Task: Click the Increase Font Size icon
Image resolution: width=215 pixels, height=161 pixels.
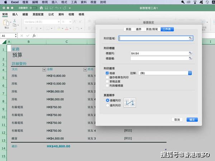Action: pos(75,21)
